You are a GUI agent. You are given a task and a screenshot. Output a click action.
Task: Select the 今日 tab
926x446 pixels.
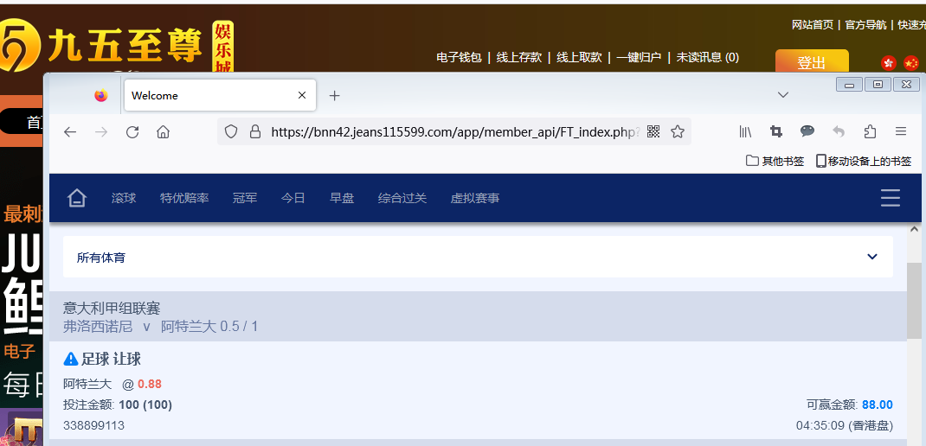click(293, 198)
